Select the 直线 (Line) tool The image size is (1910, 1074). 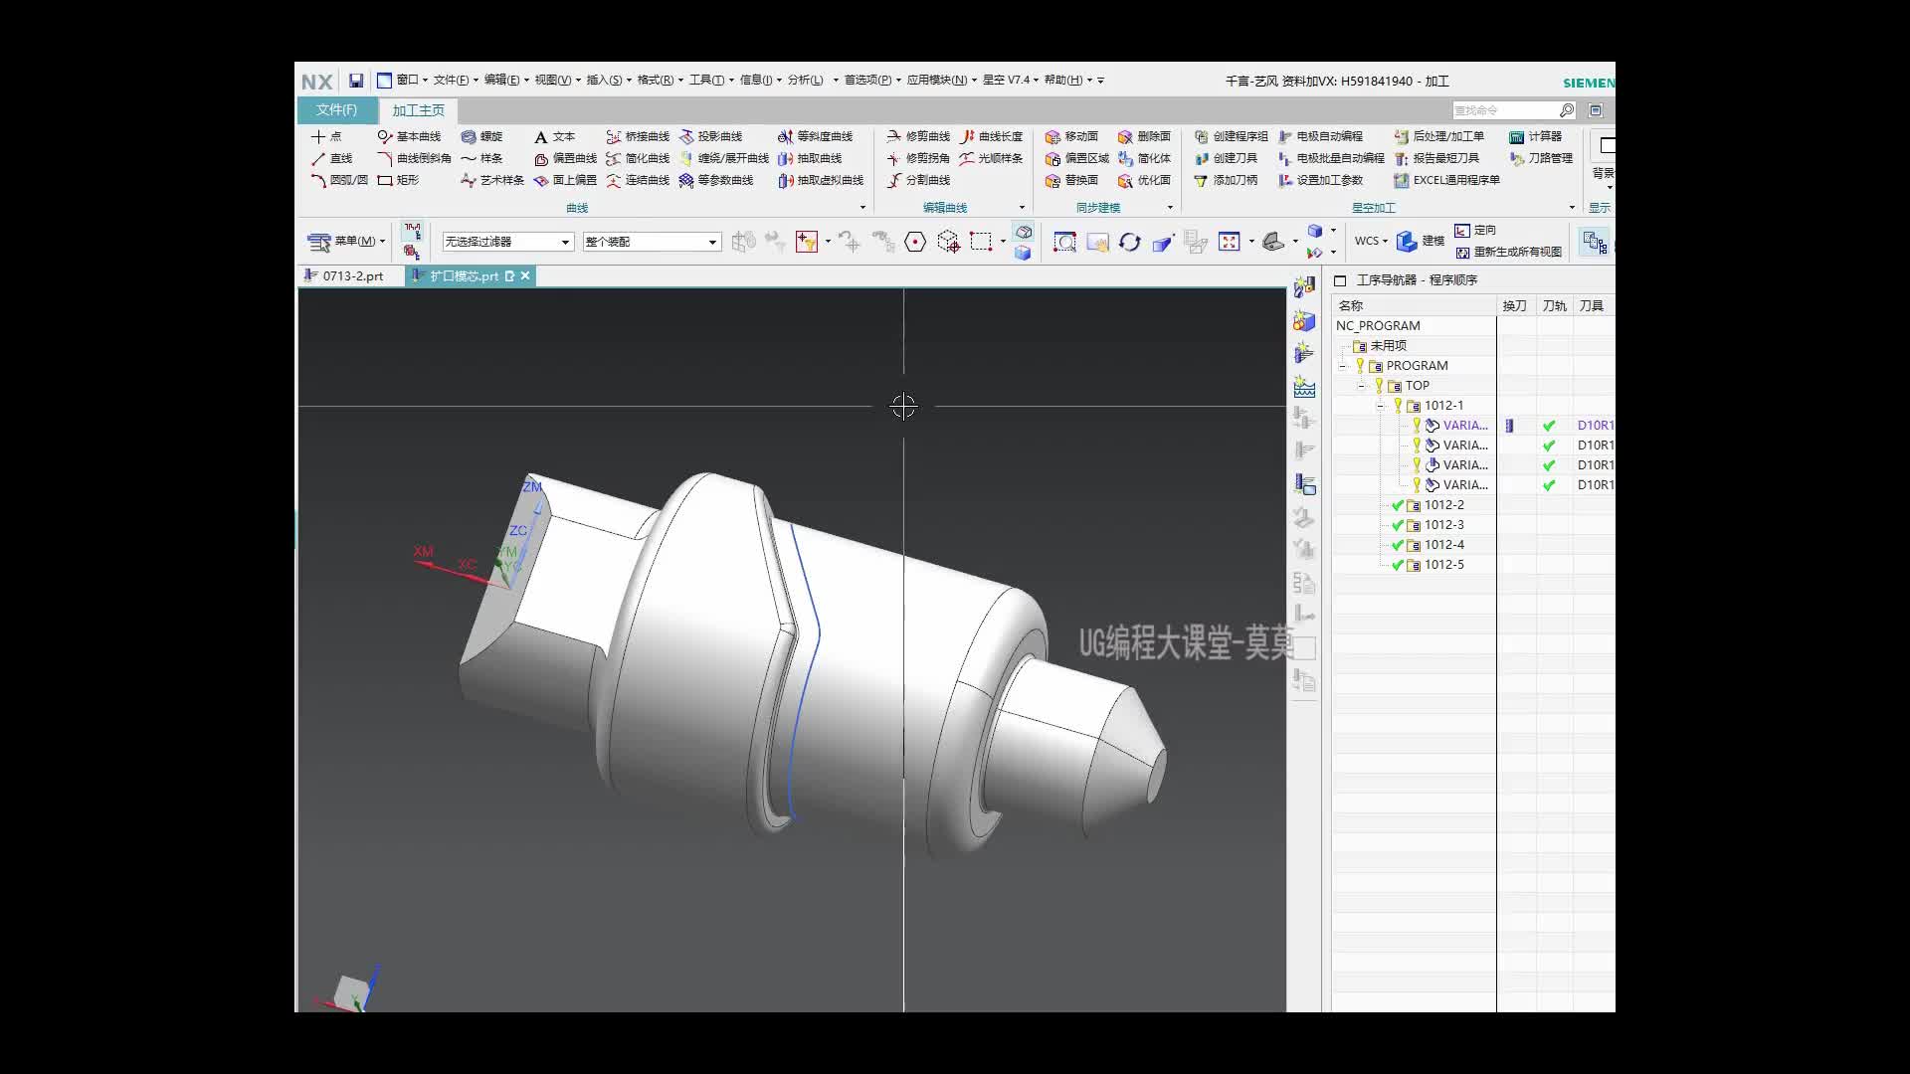(331, 158)
